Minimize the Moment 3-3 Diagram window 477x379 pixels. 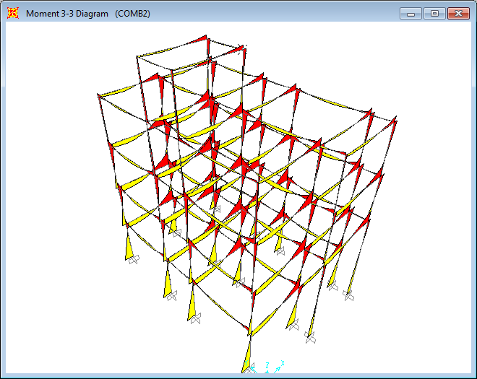point(411,13)
